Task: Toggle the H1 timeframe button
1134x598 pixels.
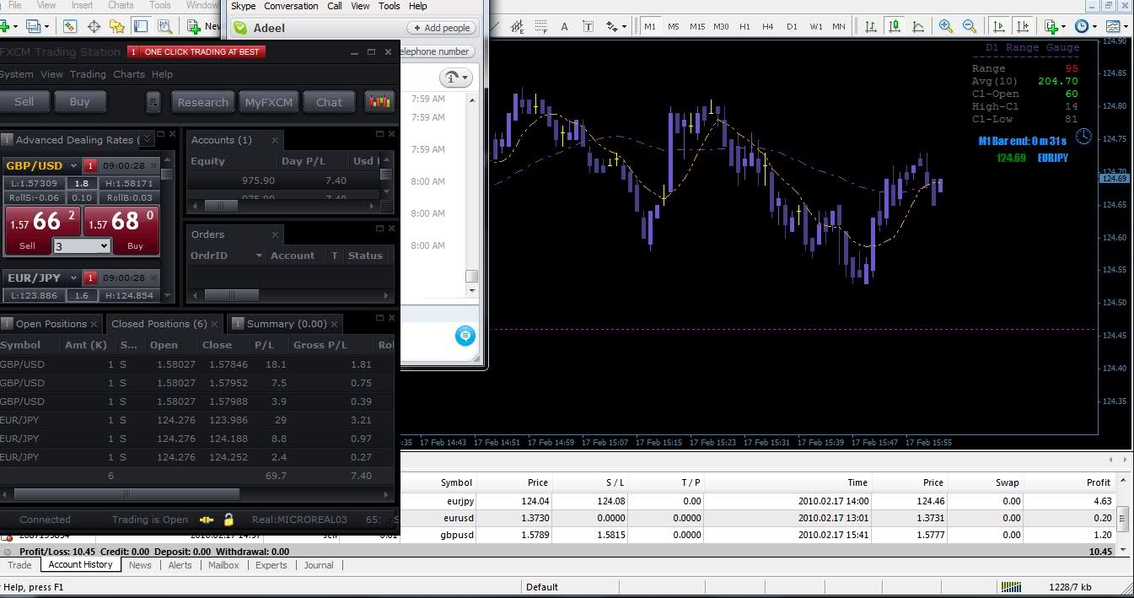Action: click(744, 27)
